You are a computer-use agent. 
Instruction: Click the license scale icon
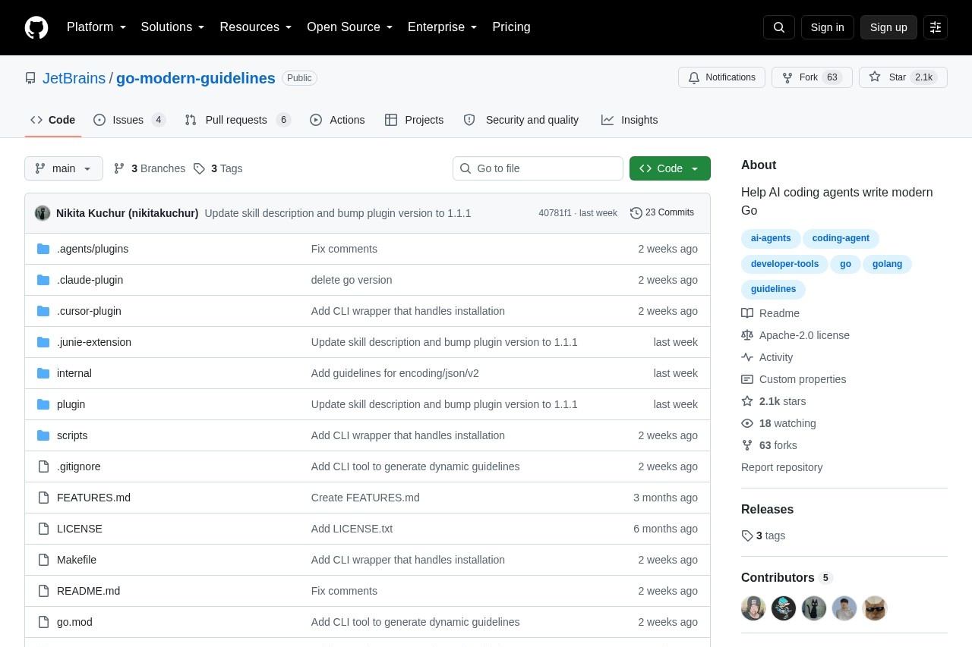point(747,335)
